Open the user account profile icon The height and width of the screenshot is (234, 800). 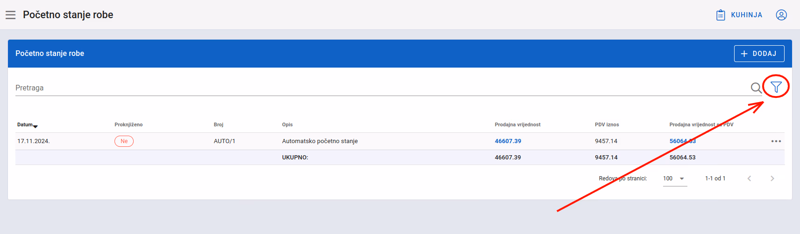coord(781,15)
